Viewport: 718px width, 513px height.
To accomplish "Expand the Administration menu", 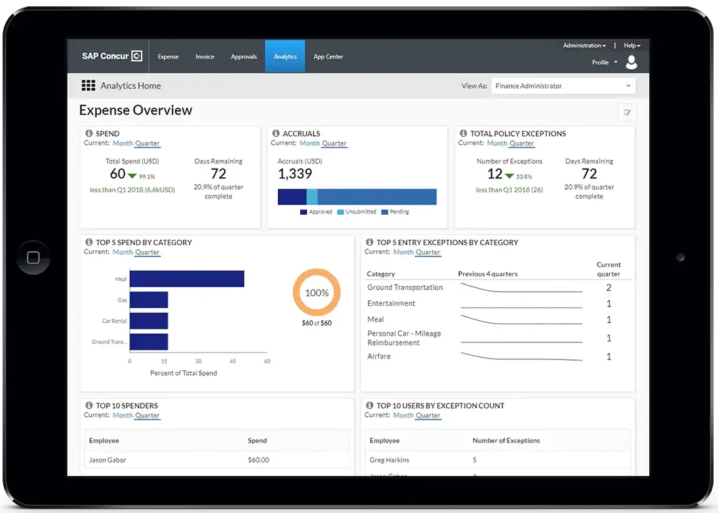I will 584,46.
